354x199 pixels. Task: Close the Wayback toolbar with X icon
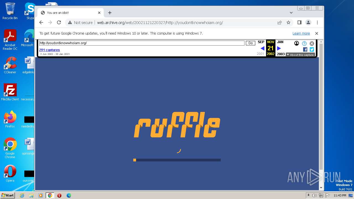tap(312, 43)
